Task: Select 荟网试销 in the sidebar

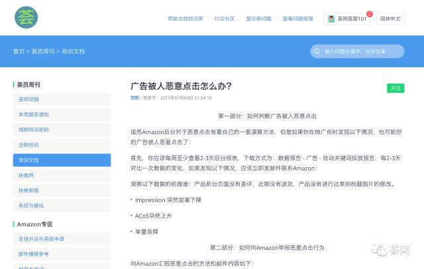Action: [x=62, y=99]
